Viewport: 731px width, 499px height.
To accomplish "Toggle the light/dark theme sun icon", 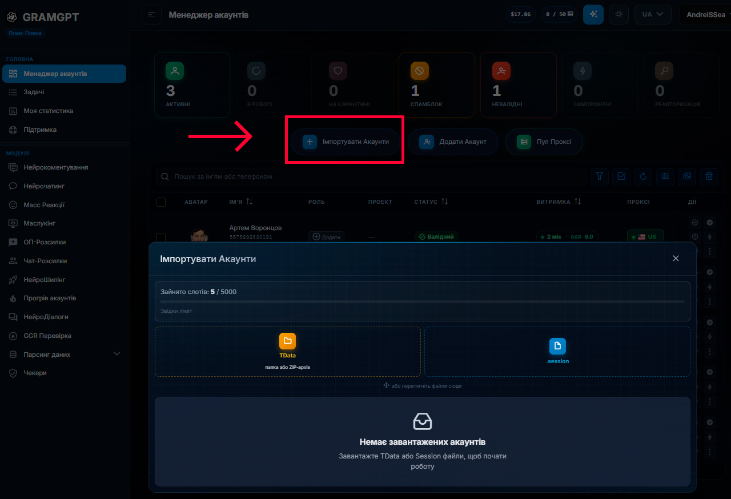I will click(619, 14).
